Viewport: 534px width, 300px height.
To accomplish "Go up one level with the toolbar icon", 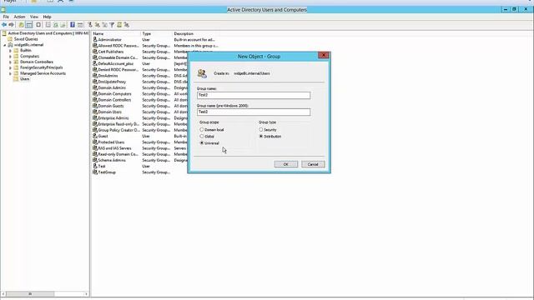I will [x=21, y=25].
